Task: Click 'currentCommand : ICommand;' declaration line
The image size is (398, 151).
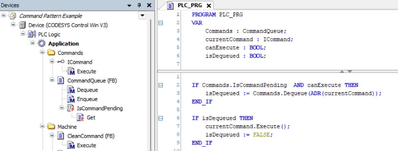Action: point(249,39)
